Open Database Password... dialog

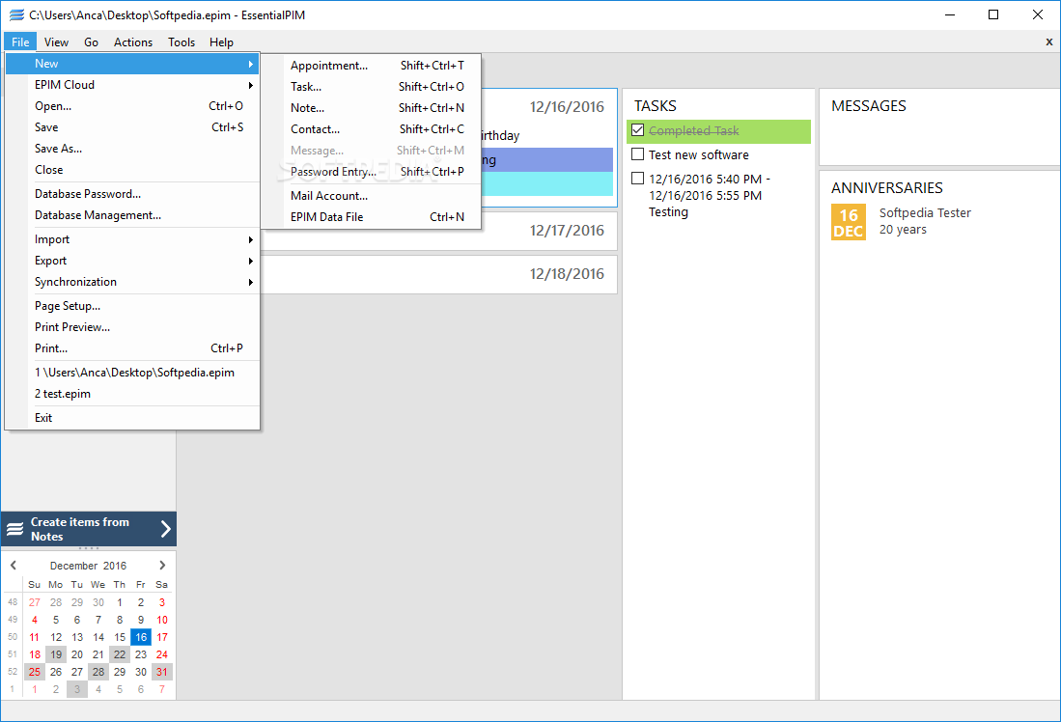point(132,193)
